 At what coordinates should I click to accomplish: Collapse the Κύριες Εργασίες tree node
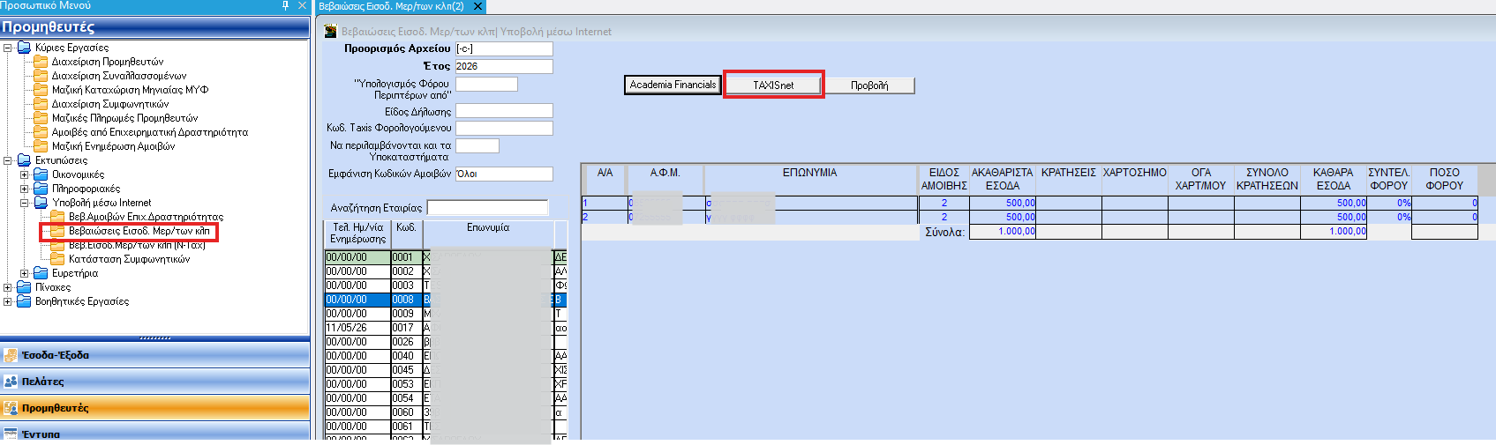8,48
